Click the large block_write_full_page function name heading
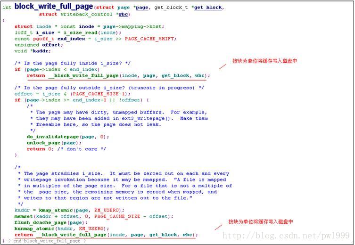355x245 pixels. coord(54,6)
